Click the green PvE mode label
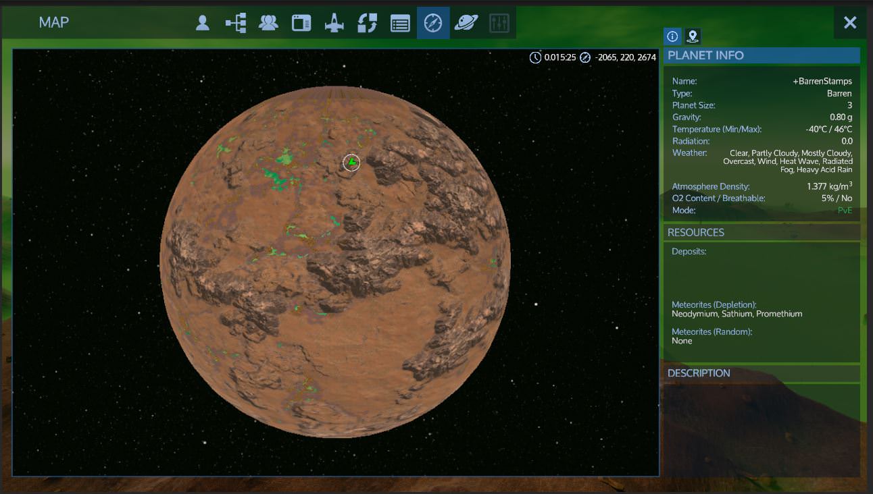Image resolution: width=873 pixels, height=494 pixels. pos(845,211)
